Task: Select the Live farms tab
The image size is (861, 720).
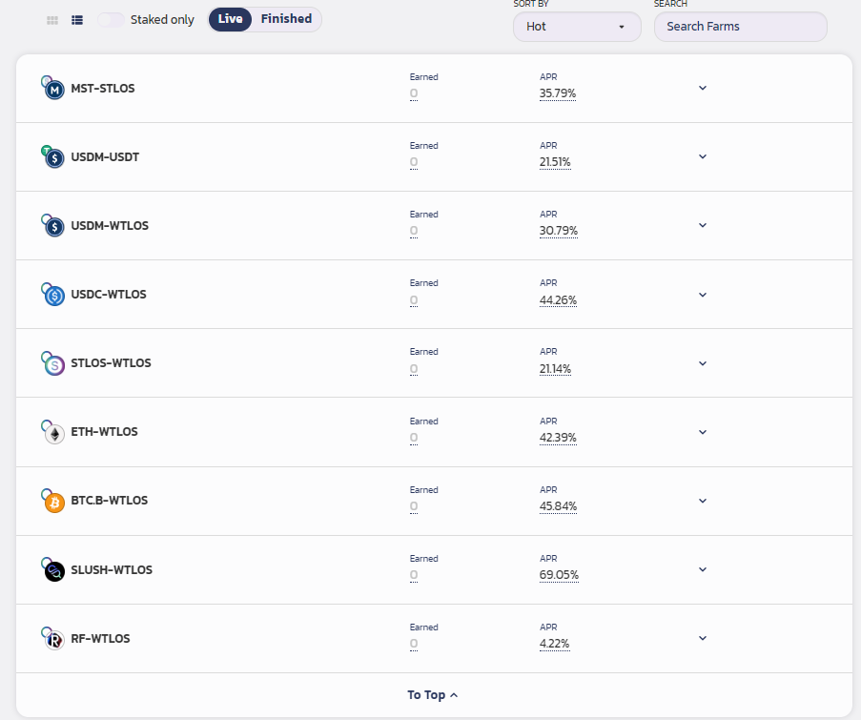Action: point(230,20)
